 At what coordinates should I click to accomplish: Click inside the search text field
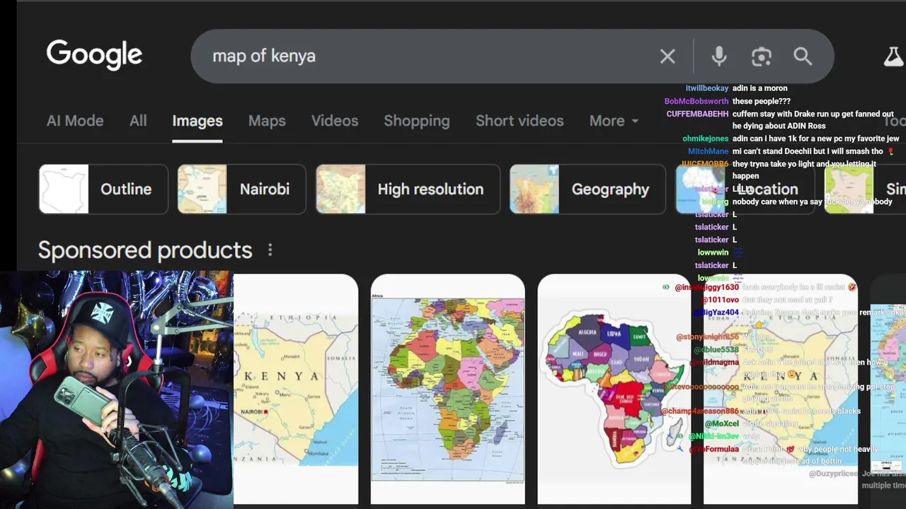click(x=425, y=57)
